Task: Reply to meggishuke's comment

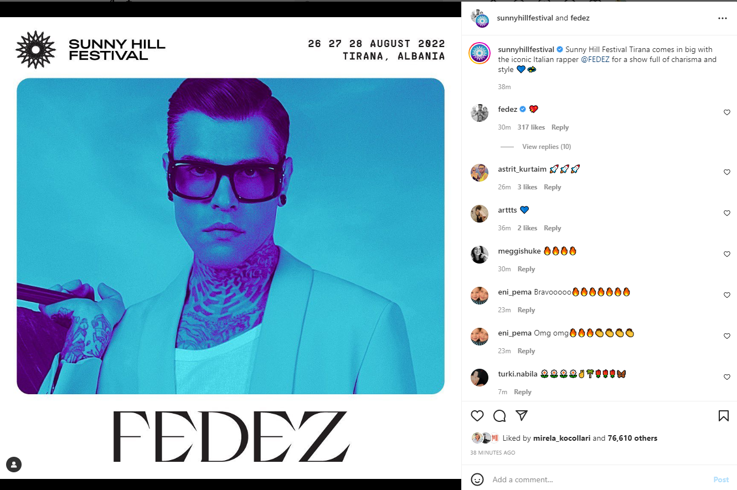Action: point(526,269)
